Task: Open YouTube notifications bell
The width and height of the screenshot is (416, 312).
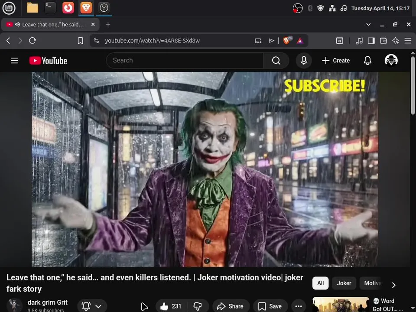Action: click(367, 61)
